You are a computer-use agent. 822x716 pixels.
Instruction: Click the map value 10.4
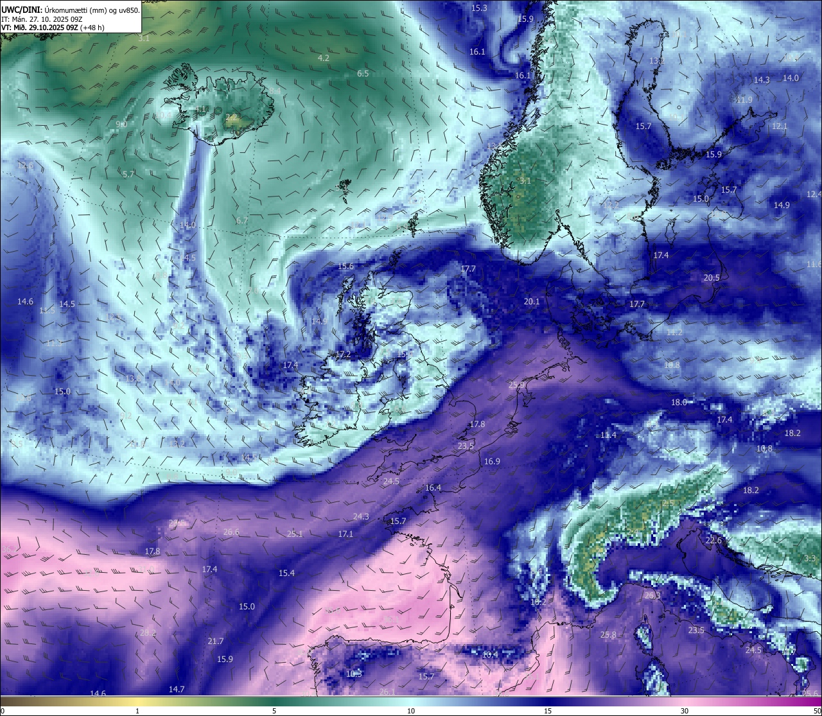pyautogui.click(x=490, y=655)
